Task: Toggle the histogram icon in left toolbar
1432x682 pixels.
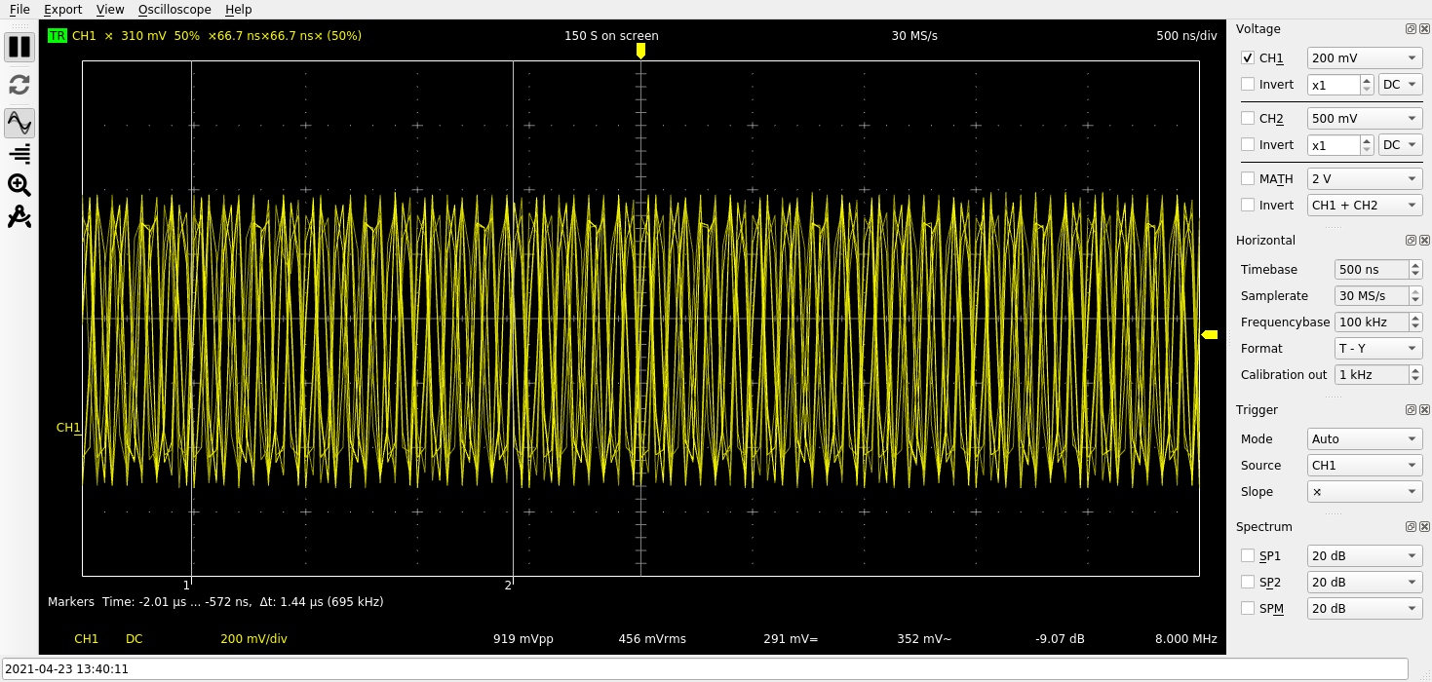Action: pyautogui.click(x=19, y=154)
